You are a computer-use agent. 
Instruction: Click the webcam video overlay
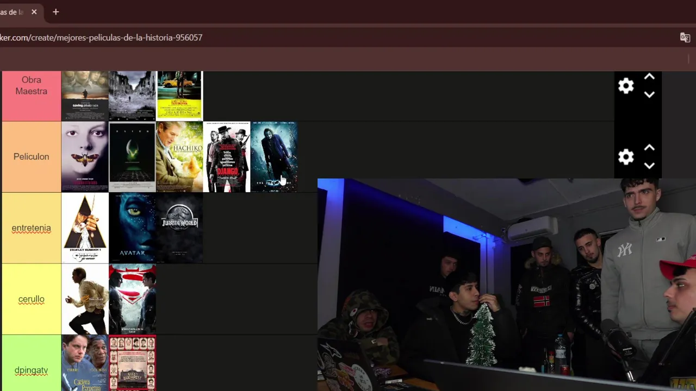(507, 285)
